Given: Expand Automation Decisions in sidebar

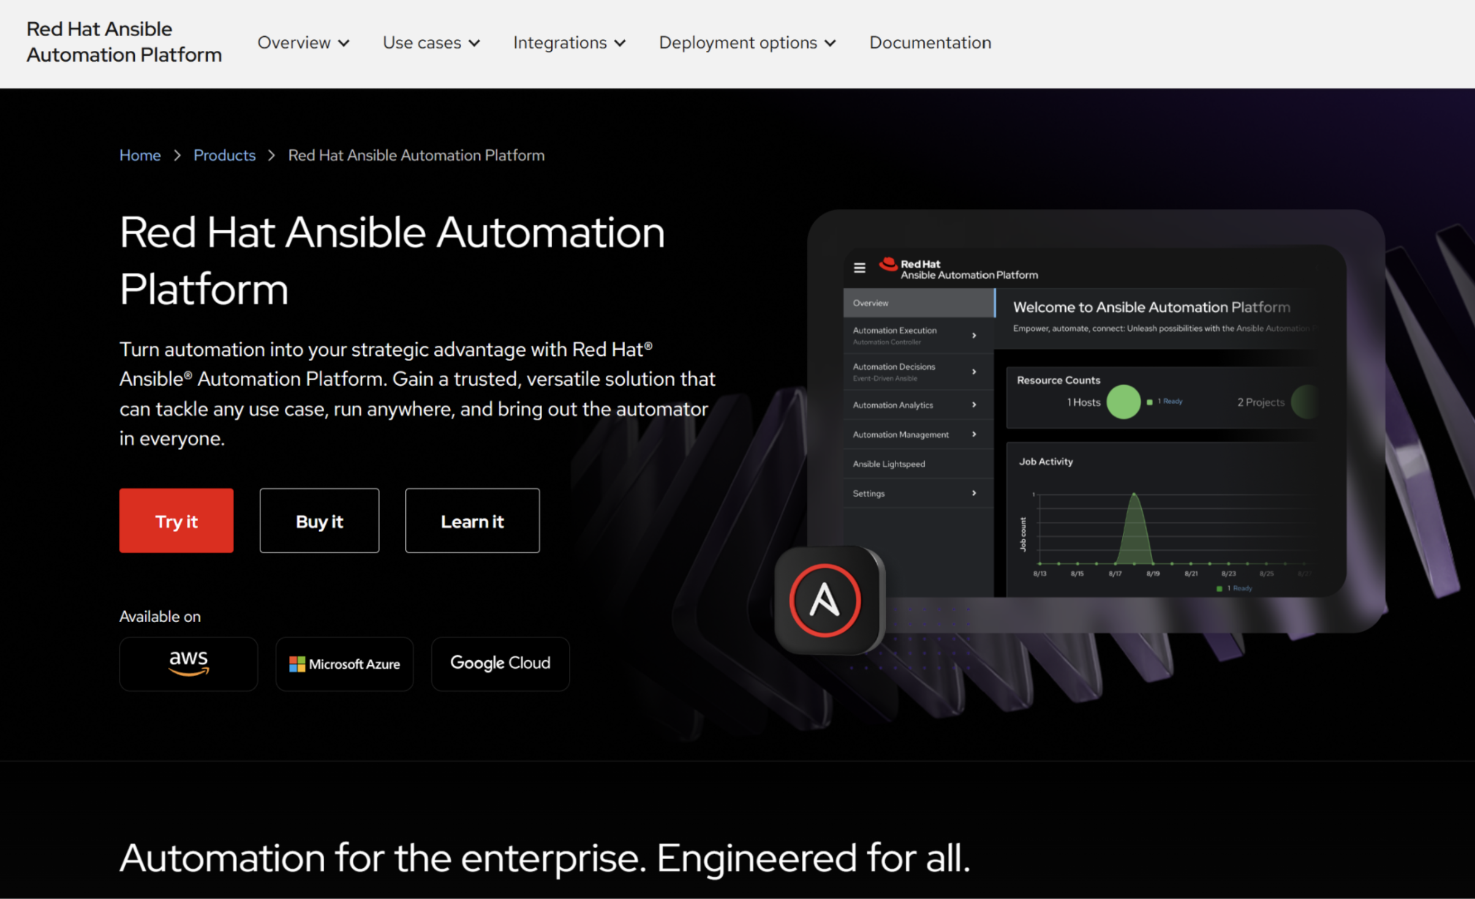Looking at the screenshot, I should point(919,372).
